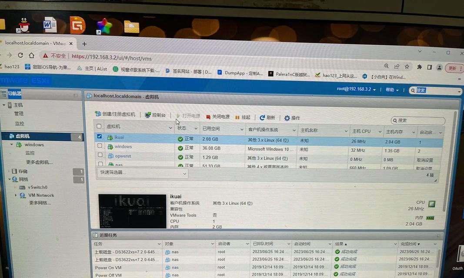Select 监控 under host in navigator
464x278 pixels.
(x=19, y=123)
